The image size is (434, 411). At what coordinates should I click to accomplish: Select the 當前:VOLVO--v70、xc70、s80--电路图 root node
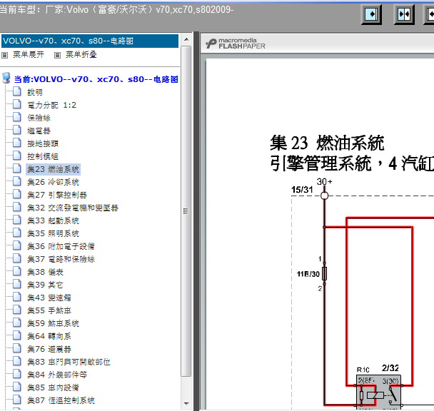96,79
